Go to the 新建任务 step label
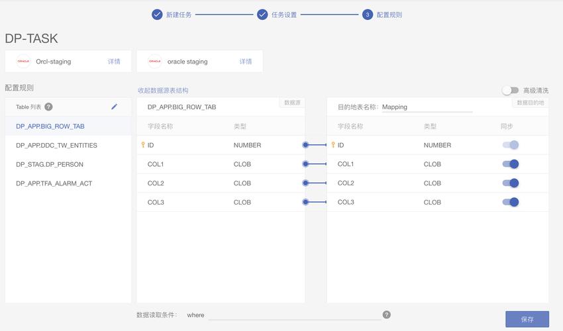The height and width of the screenshot is (331, 563). tap(178, 15)
